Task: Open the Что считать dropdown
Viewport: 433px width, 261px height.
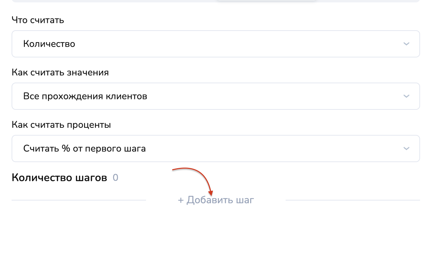Action: pyautogui.click(x=215, y=44)
